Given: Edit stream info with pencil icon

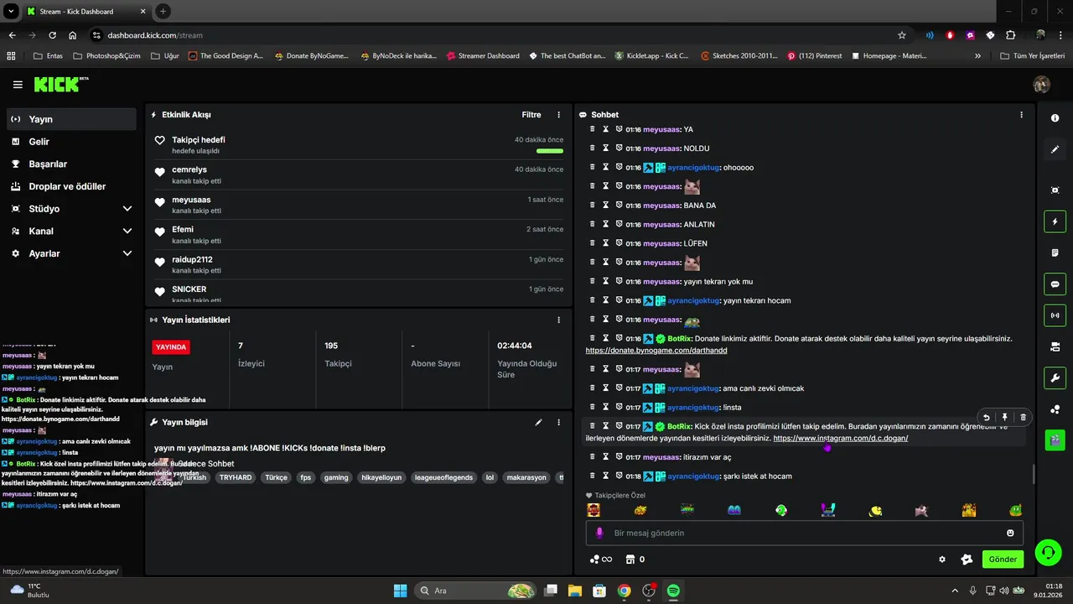Looking at the screenshot, I should [x=539, y=423].
